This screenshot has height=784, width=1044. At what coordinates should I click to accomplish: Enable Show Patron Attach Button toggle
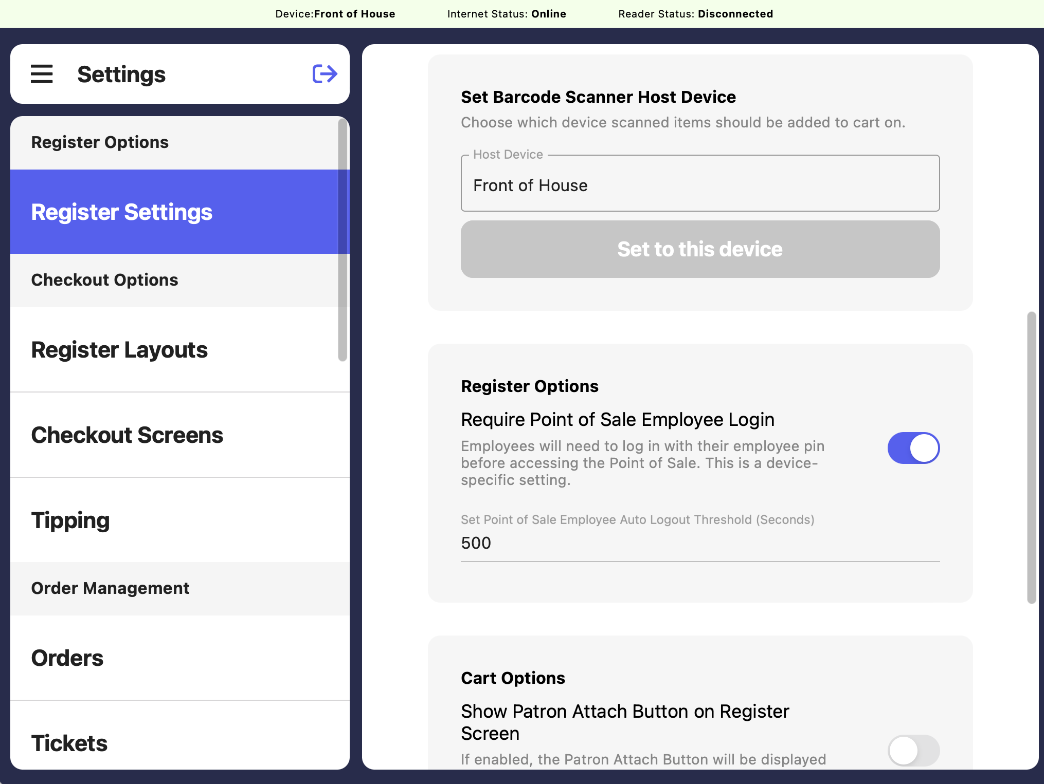(x=913, y=750)
